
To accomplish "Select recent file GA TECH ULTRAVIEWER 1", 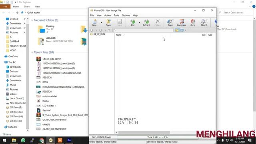I will click(x=55, y=120).
